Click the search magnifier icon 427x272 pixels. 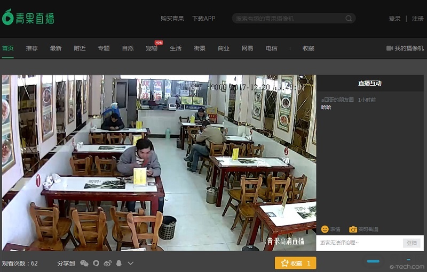pyautogui.click(x=349, y=19)
